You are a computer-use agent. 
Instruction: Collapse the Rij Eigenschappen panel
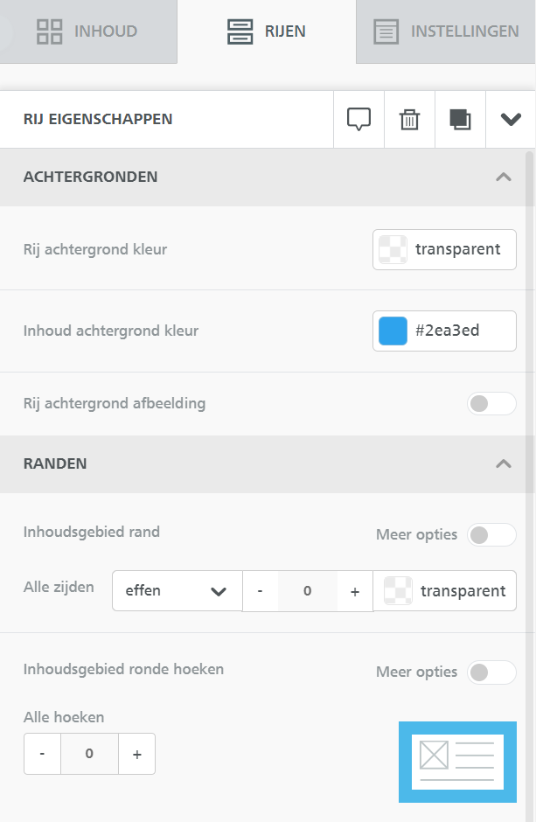[511, 119]
